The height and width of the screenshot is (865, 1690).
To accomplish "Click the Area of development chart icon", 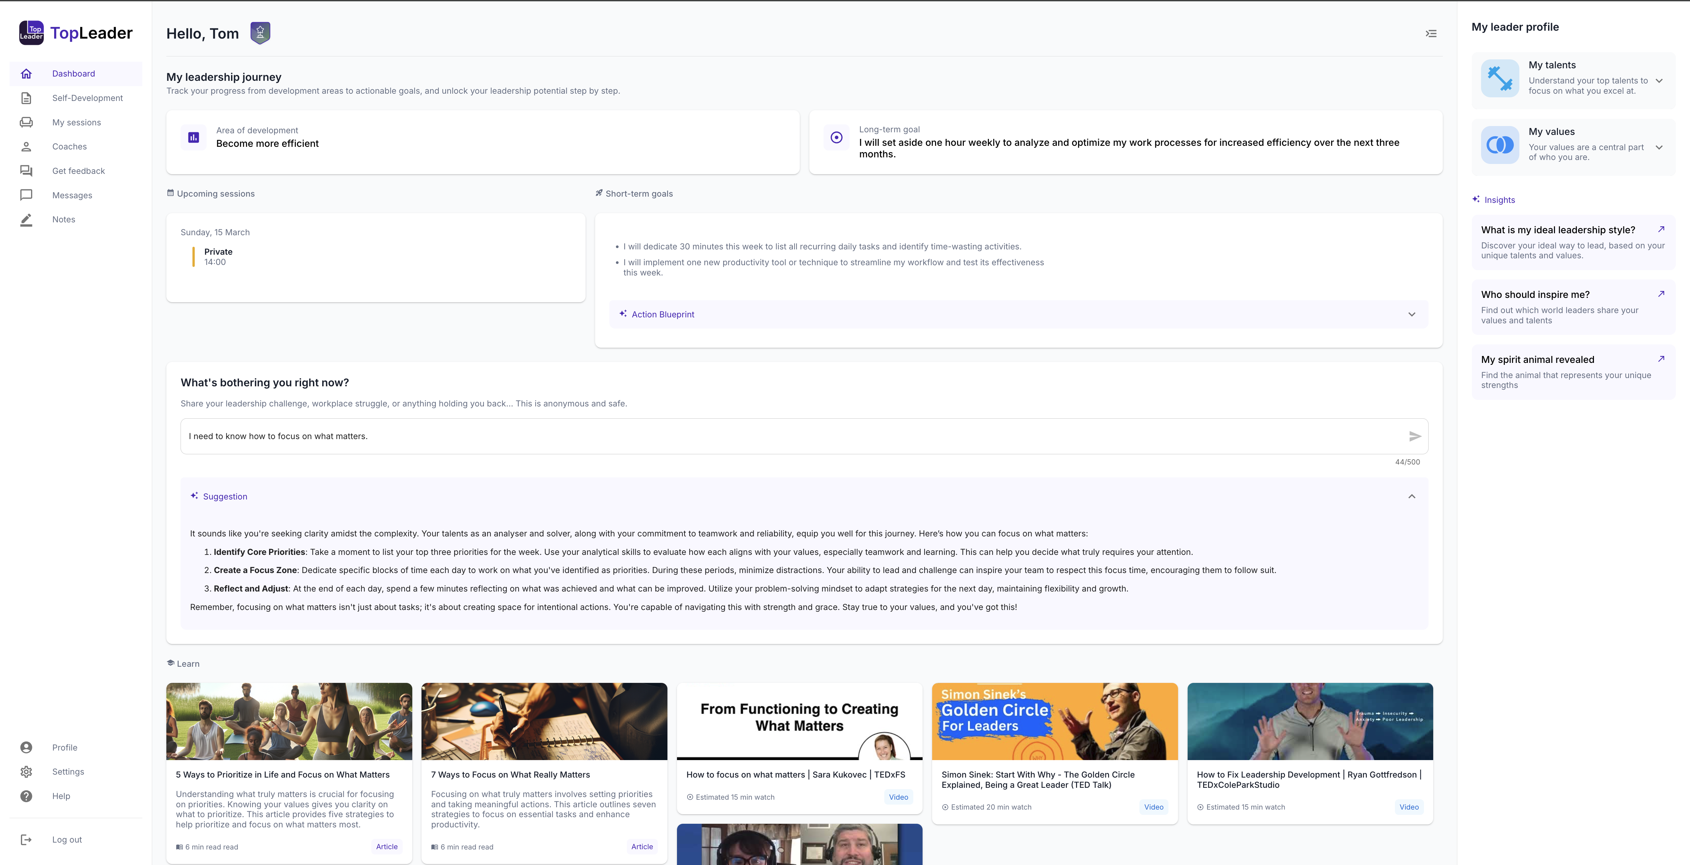I will pos(193,137).
